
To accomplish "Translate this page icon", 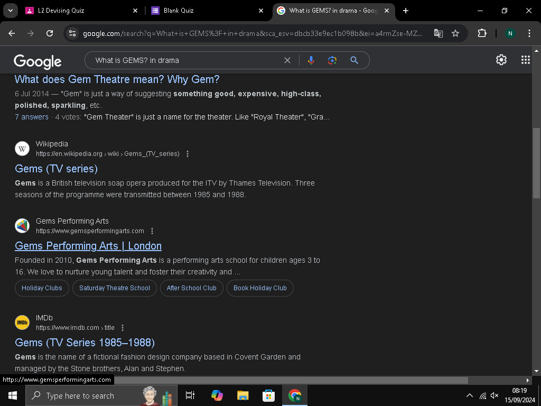I will pyautogui.click(x=438, y=33).
